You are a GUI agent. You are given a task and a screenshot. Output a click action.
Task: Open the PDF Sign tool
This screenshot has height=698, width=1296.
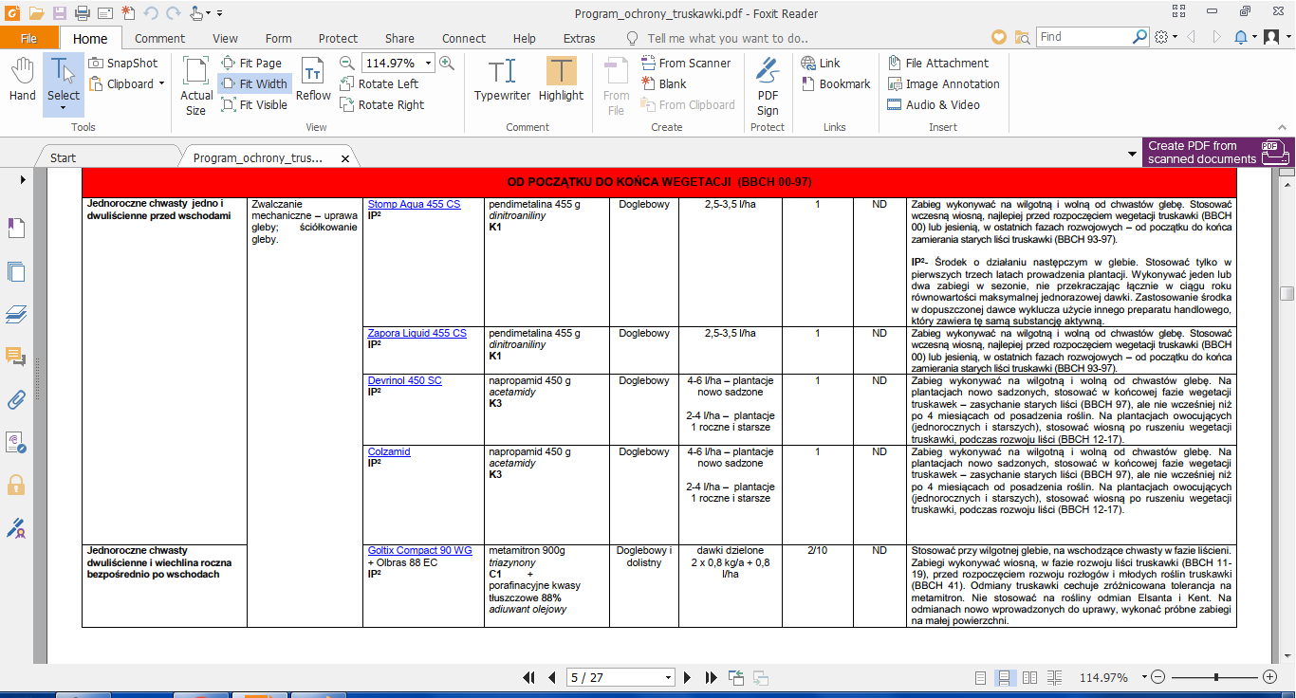768,83
